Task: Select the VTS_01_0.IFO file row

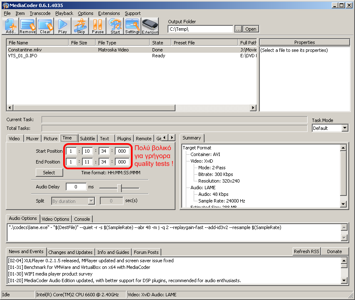Action: tap(132, 56)
